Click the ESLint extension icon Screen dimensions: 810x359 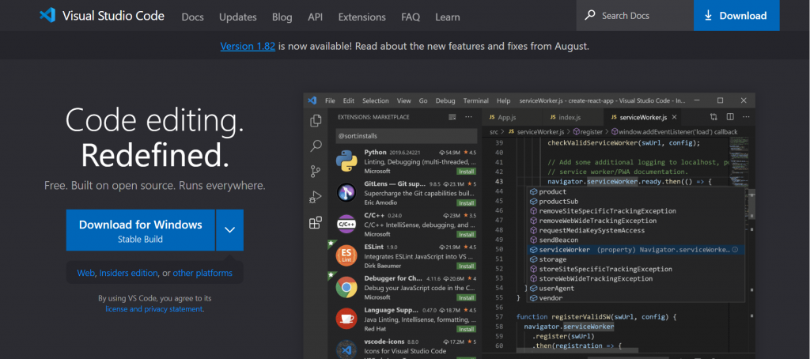click(x=346, y=255)
